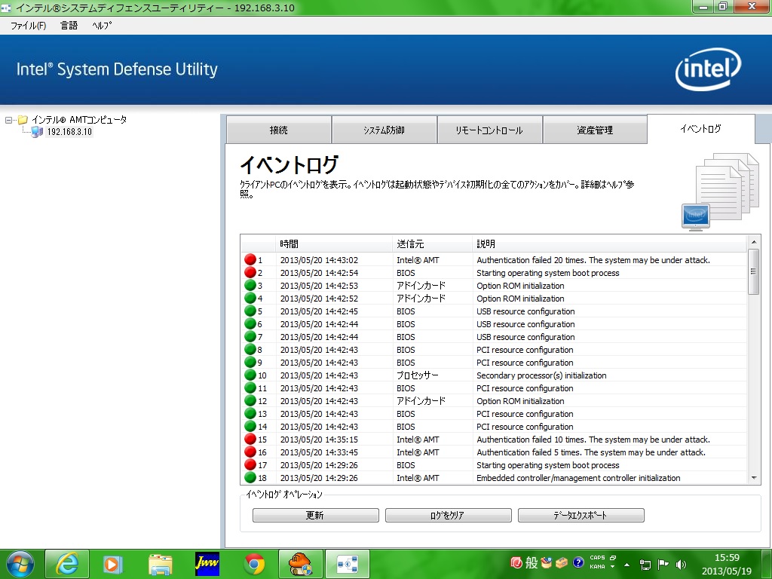Sort by the 時間 column header

click(x=334, y=244)
